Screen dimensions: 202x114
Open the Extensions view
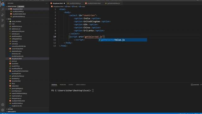[3, 26]
